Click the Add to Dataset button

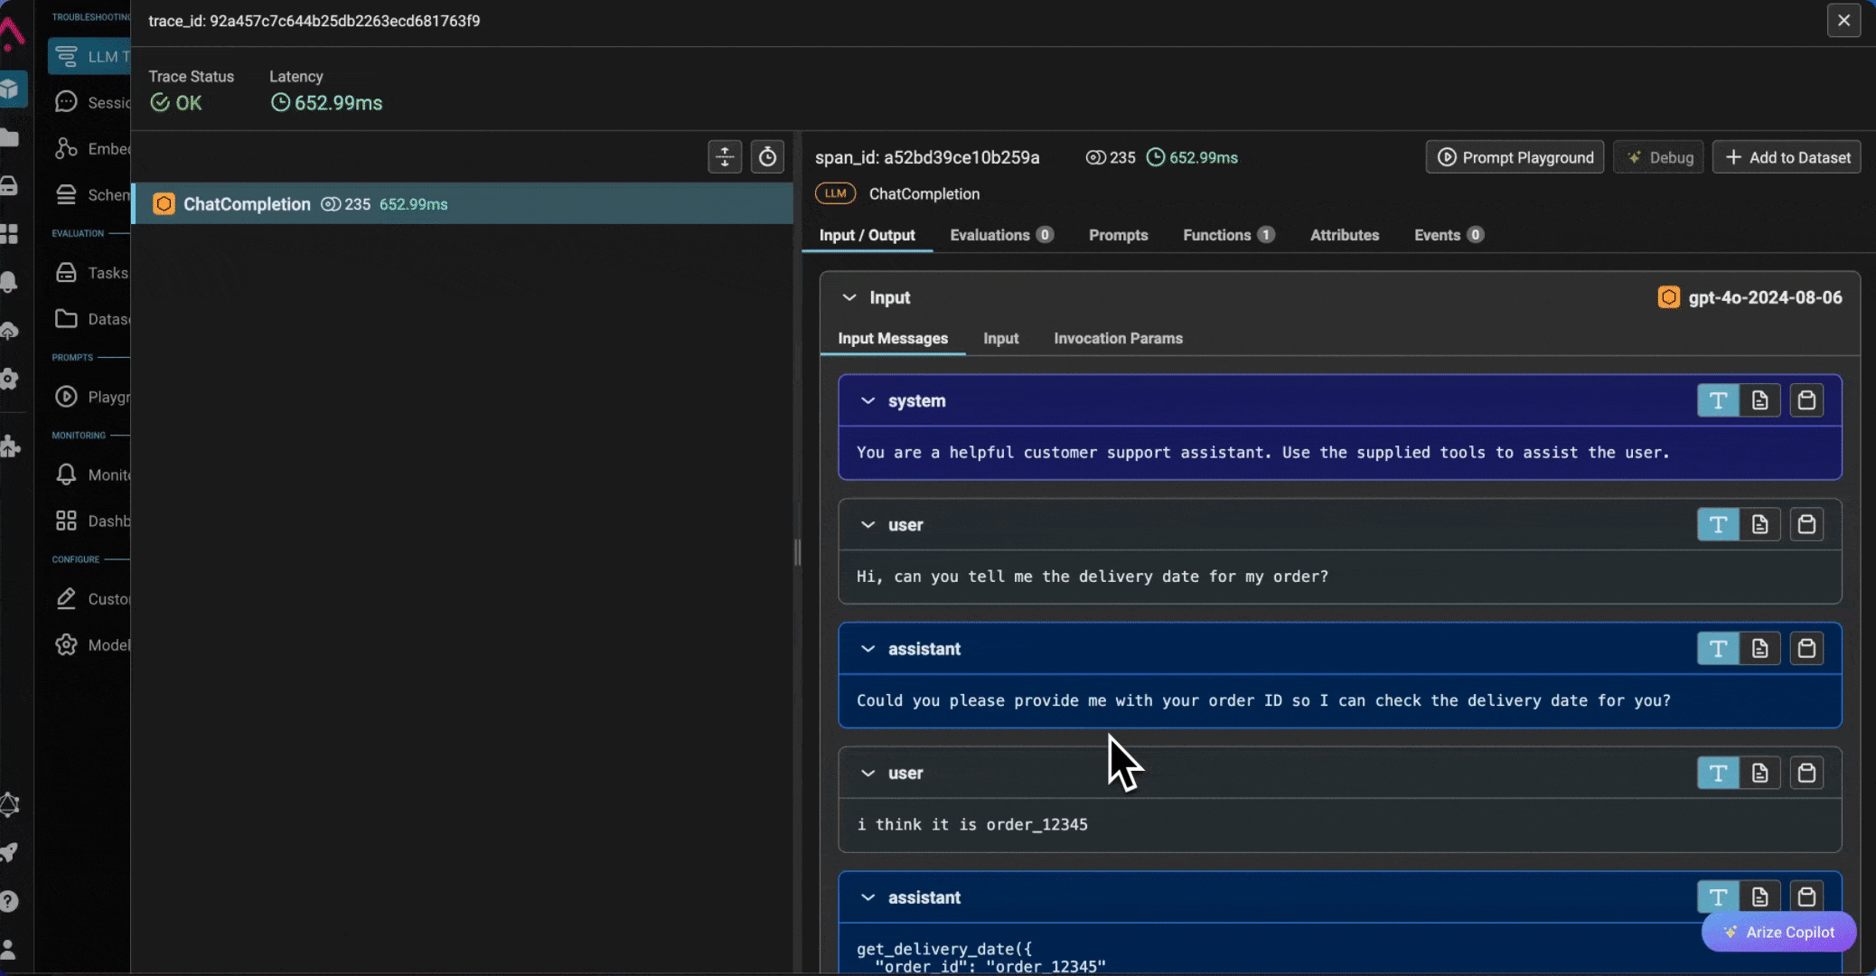[1787, 157]
